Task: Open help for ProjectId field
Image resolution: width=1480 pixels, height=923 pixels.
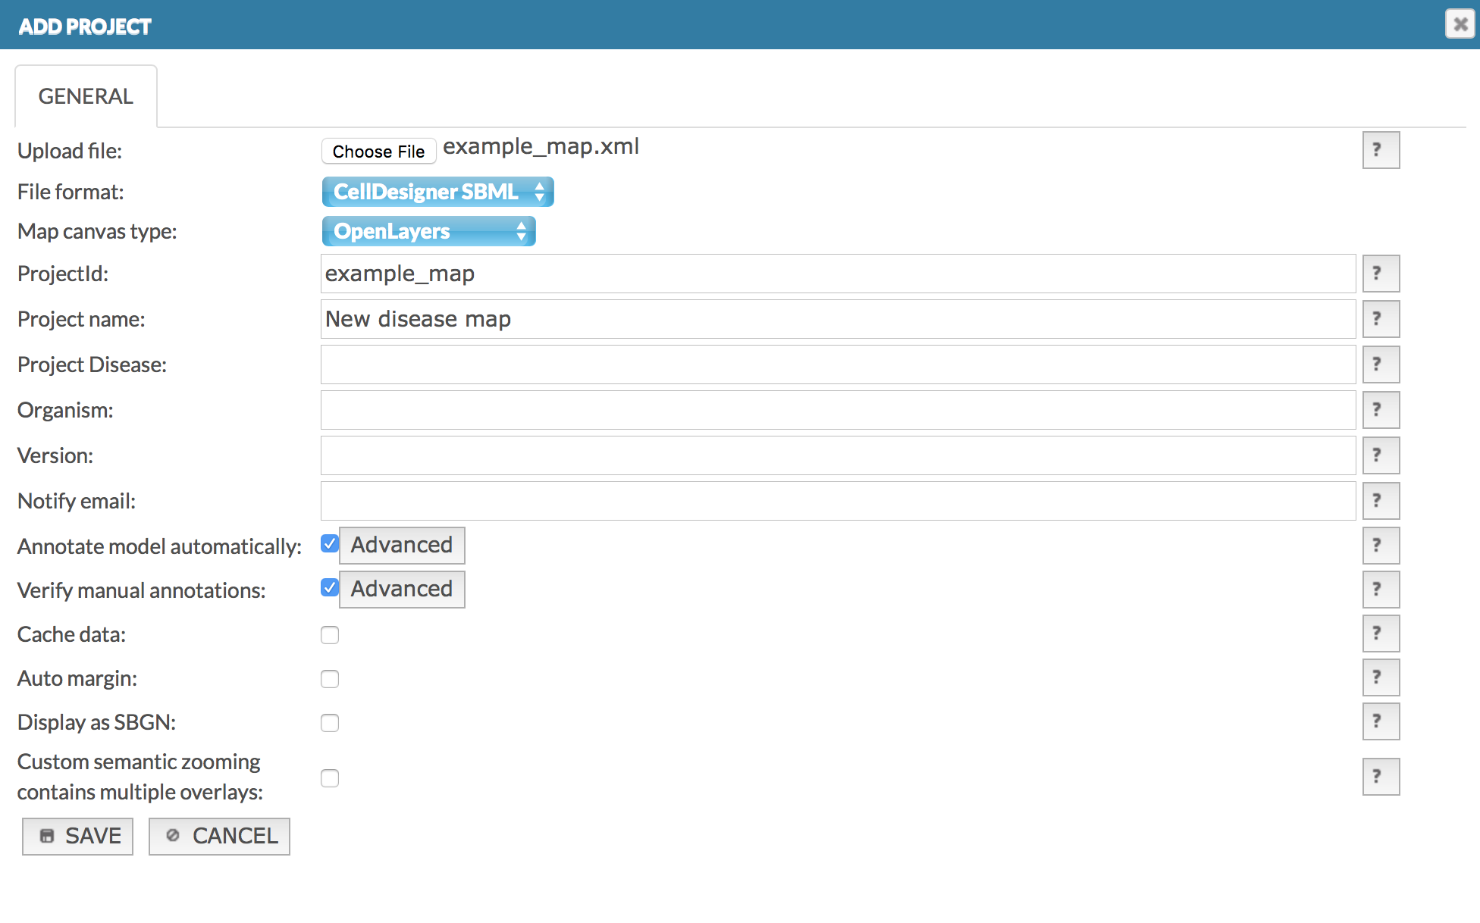Action: click(1380, 274)
